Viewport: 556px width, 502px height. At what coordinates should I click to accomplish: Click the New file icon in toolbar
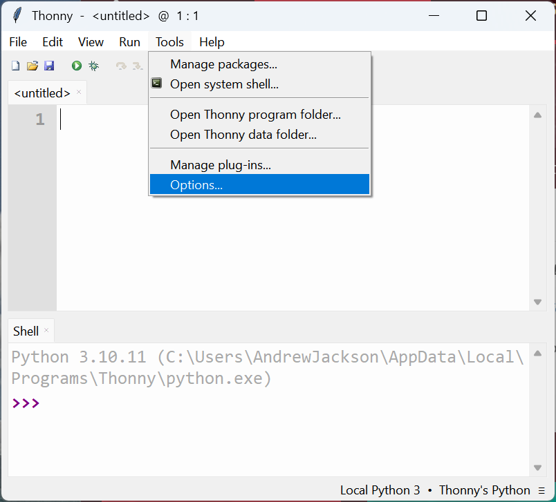(x=15, y=66)
